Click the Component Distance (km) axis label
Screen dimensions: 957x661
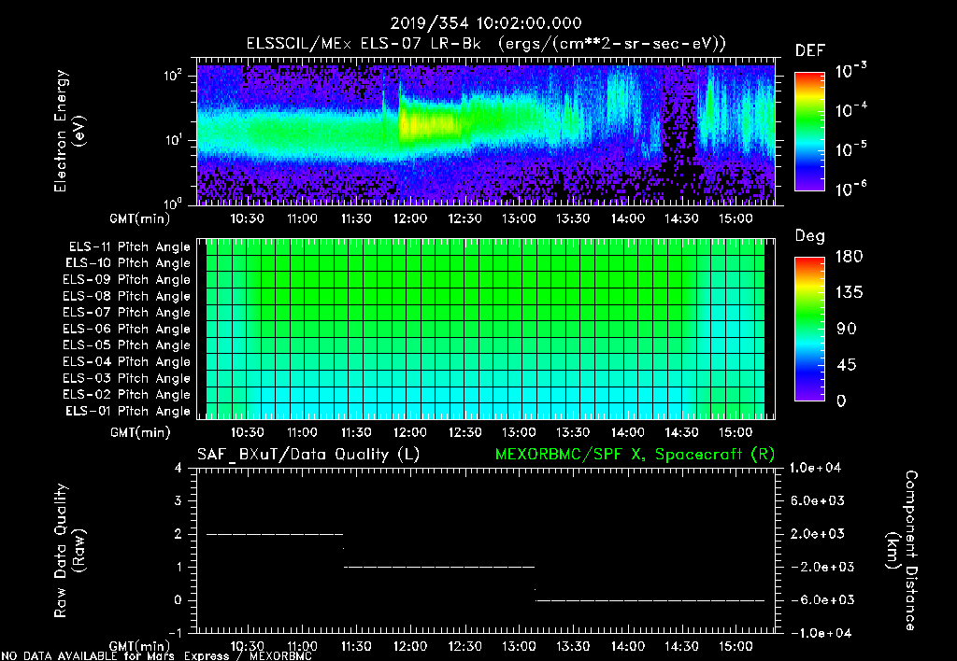click(x=902, y=551)
